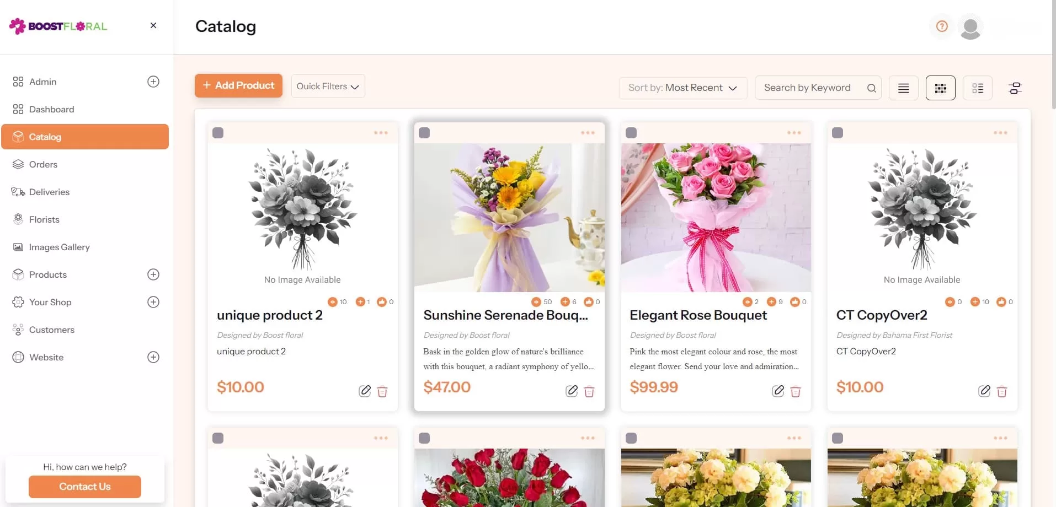This screenshot has height=507, width=1056.
Task: Open three-dot menu on CT CopyOver2 card
Action: click(1000, 133)
